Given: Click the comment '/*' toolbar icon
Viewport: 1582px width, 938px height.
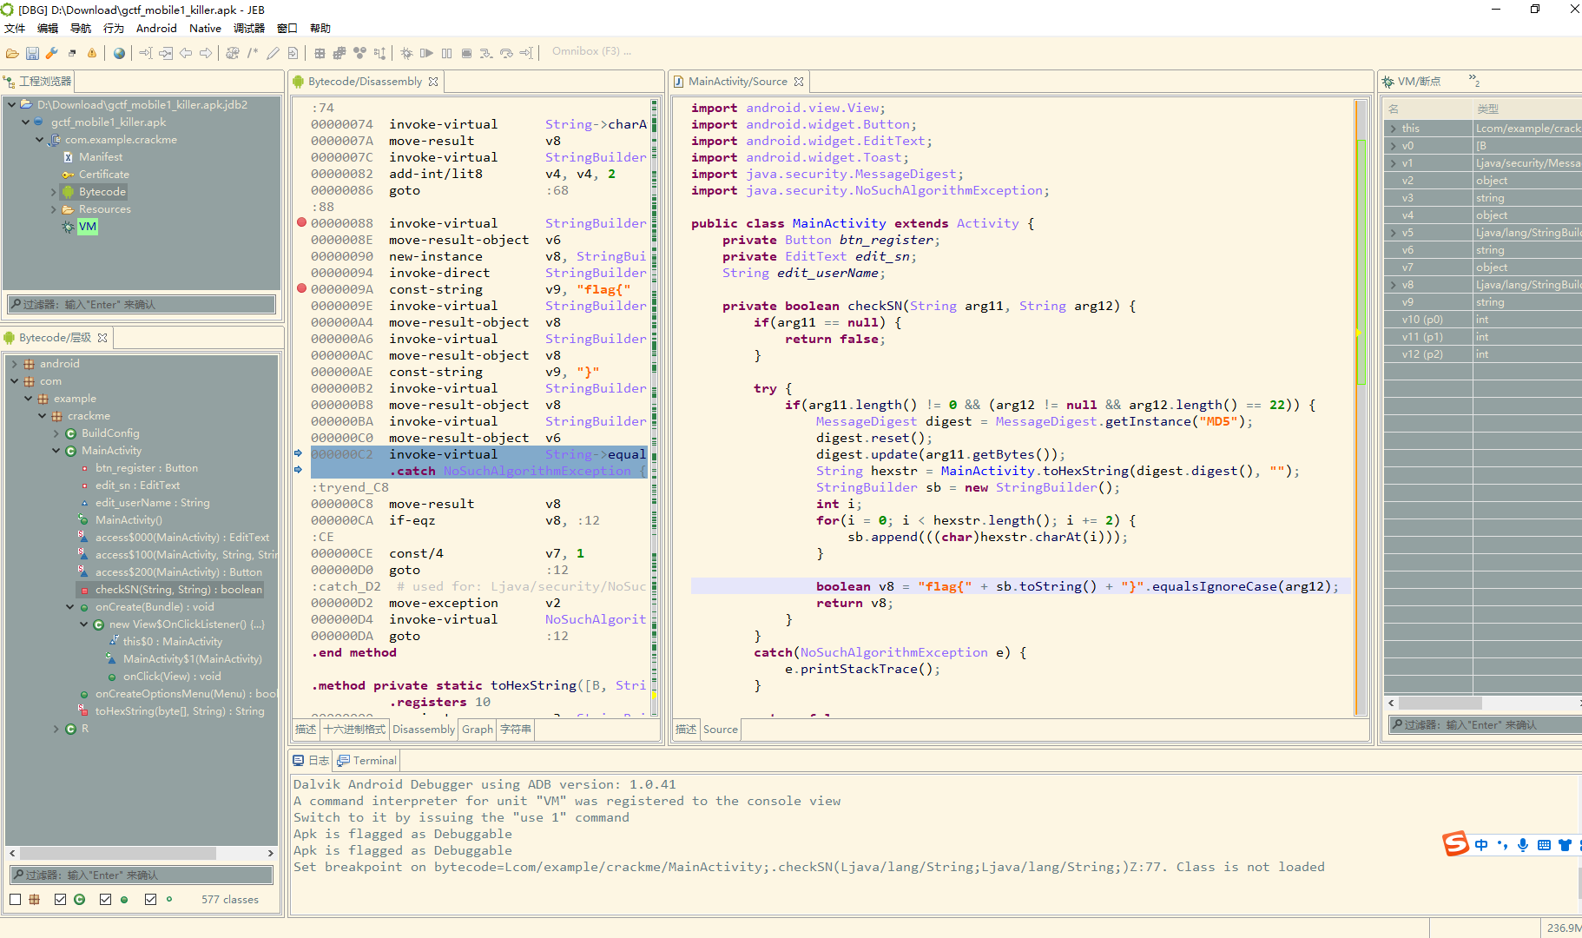Looking at the screenshot, I should 253,53.
